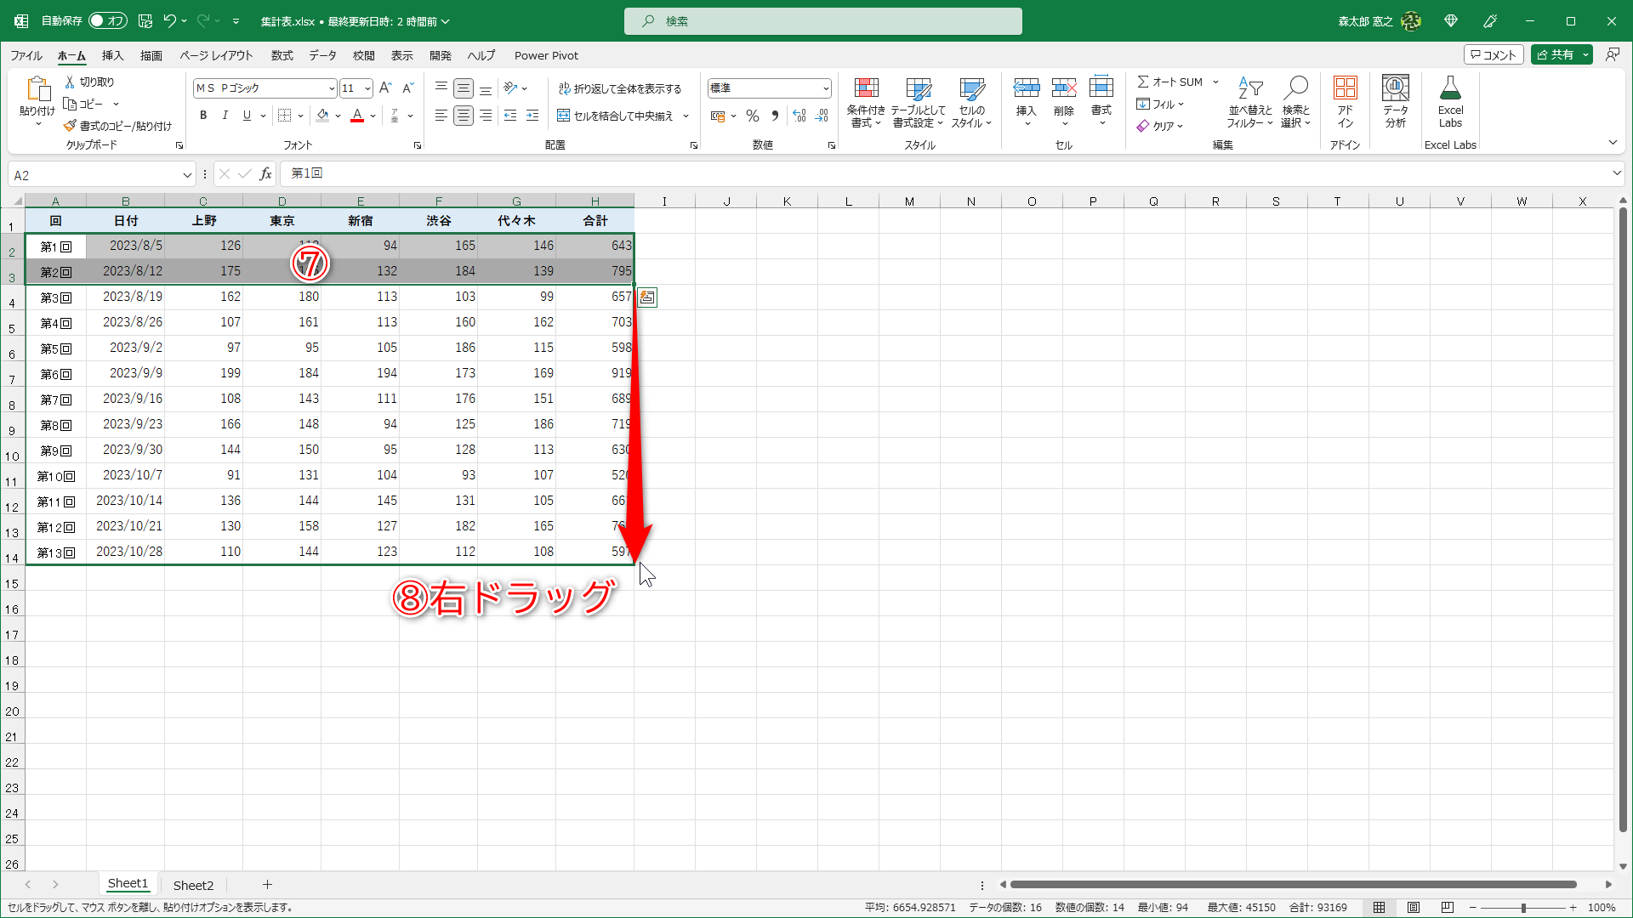Click the paste options button near the table
The width and height of the screenshot is (1633, 918).
(646, 297)
